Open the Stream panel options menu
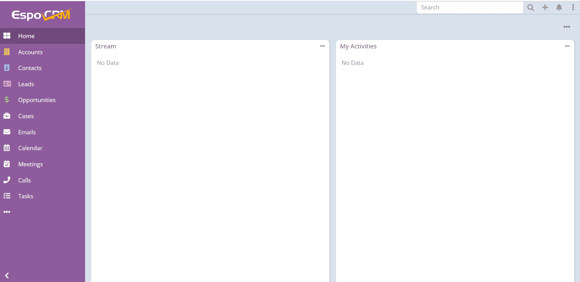 (322, 46)
